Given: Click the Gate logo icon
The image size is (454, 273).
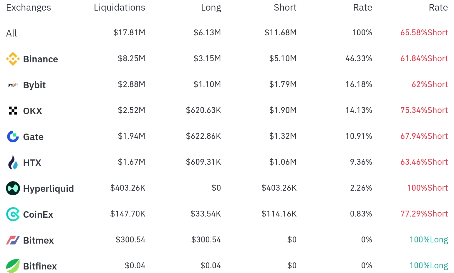Looking at the screenshot, I should tap(13, 136).
